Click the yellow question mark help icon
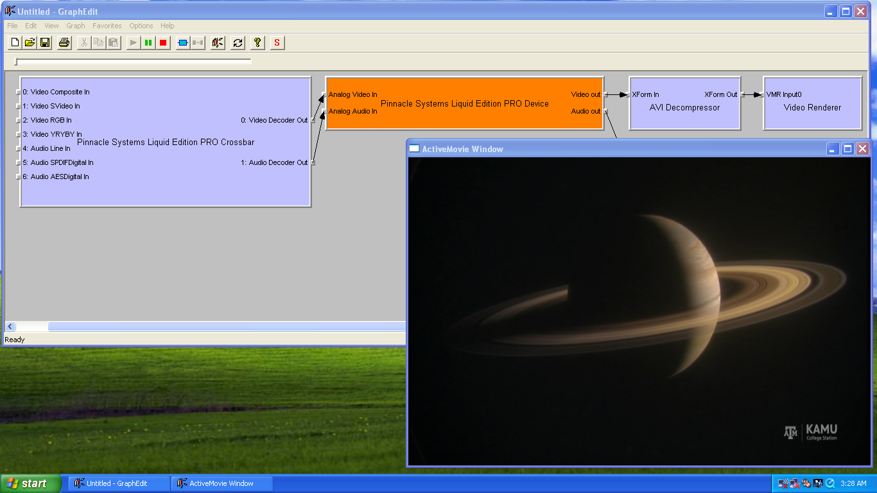Viewport: 877px width, 493px height. [257, 43]
